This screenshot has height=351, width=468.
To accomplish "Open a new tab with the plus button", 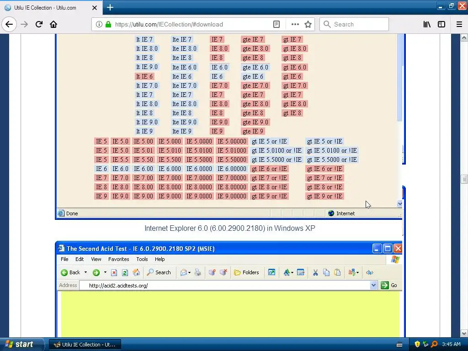I will click(x=110, y=7).
